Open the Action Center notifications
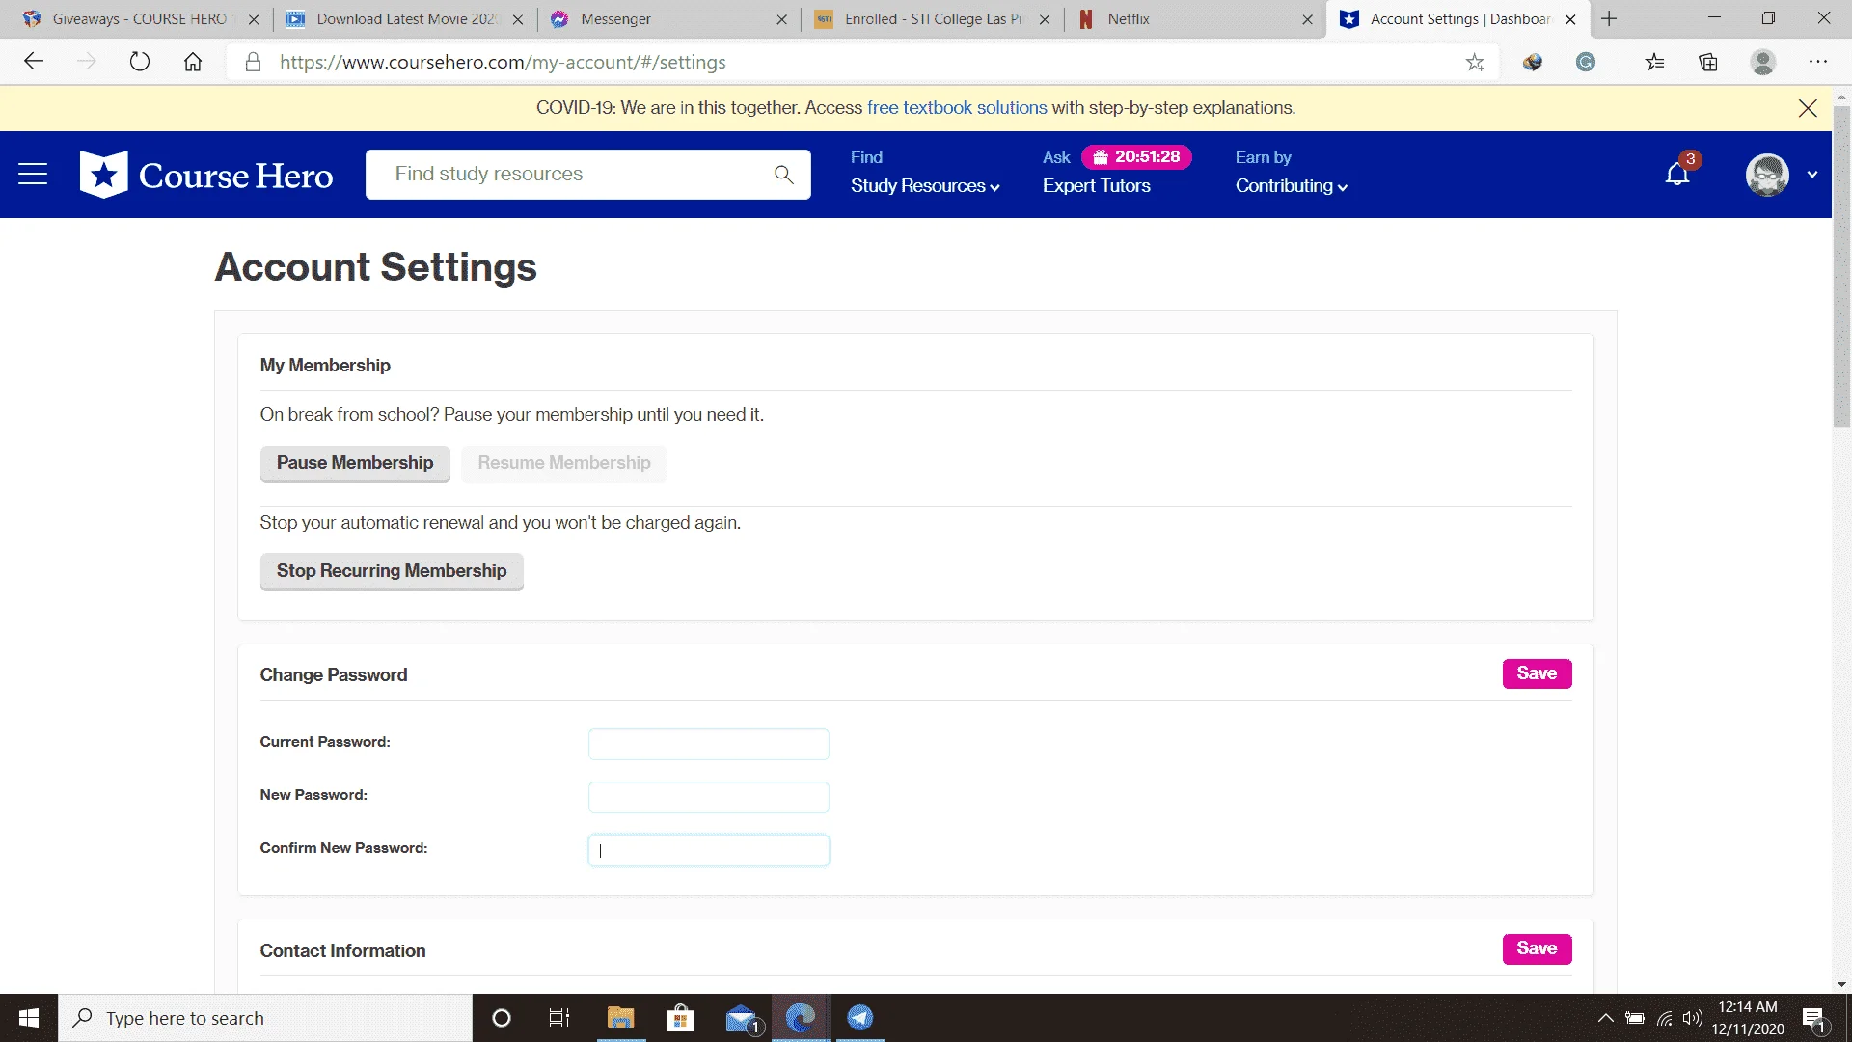Viewport: 1852px width, 1042px height. click(1814, 1018)
